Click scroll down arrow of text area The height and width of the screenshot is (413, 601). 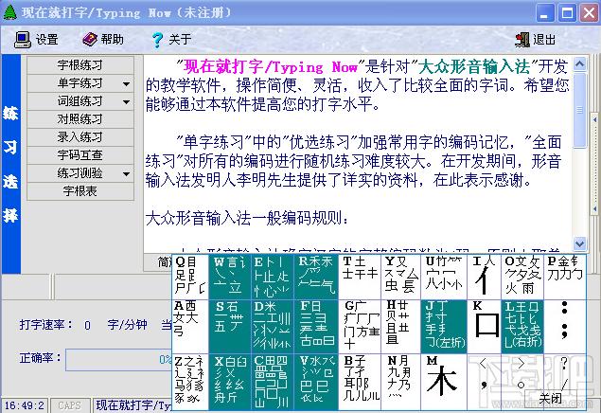[579, 243]
